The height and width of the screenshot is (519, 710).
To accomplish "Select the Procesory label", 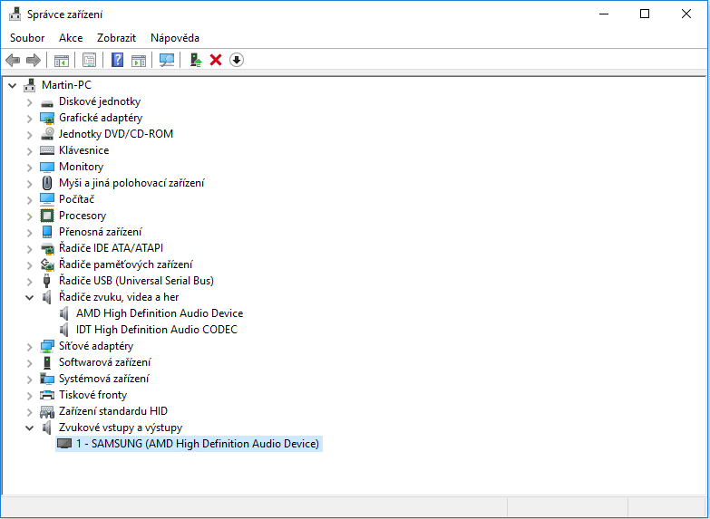I will pyautogui.click(x=83, y=216).
